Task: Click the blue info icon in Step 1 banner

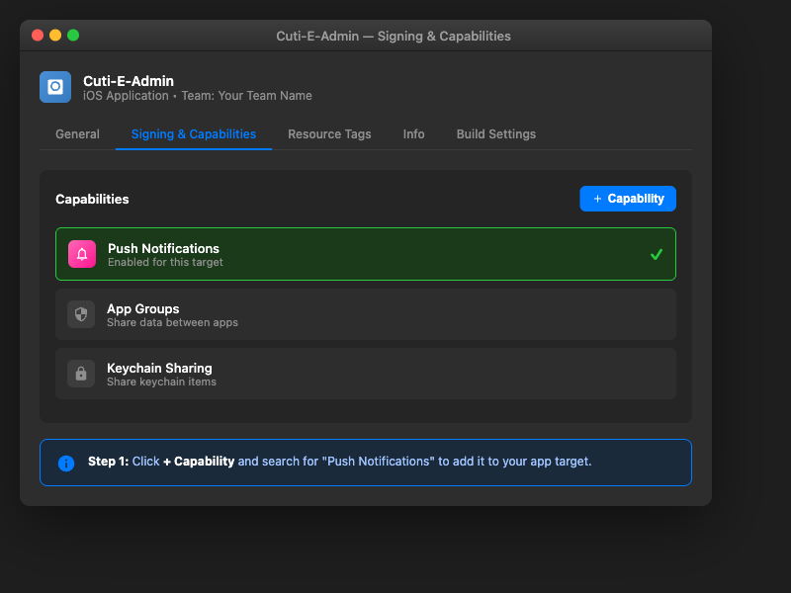Action: click(66, 462)
